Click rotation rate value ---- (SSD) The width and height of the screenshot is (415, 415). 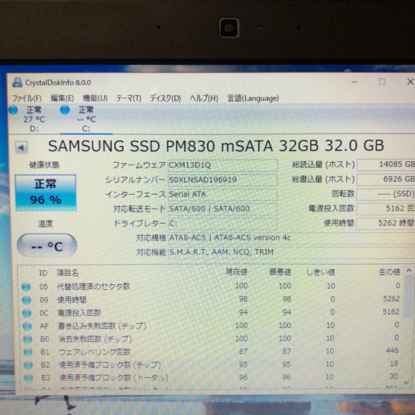386,194
